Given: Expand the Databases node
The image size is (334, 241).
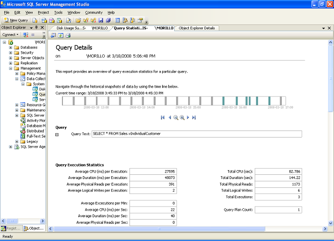Looking at the screenshot, I should tap(10, 47).
